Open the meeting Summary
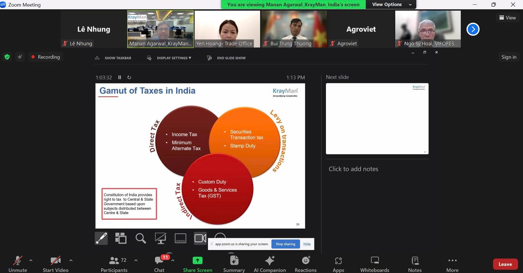This screenshot has height=273, width=523. 234,264
